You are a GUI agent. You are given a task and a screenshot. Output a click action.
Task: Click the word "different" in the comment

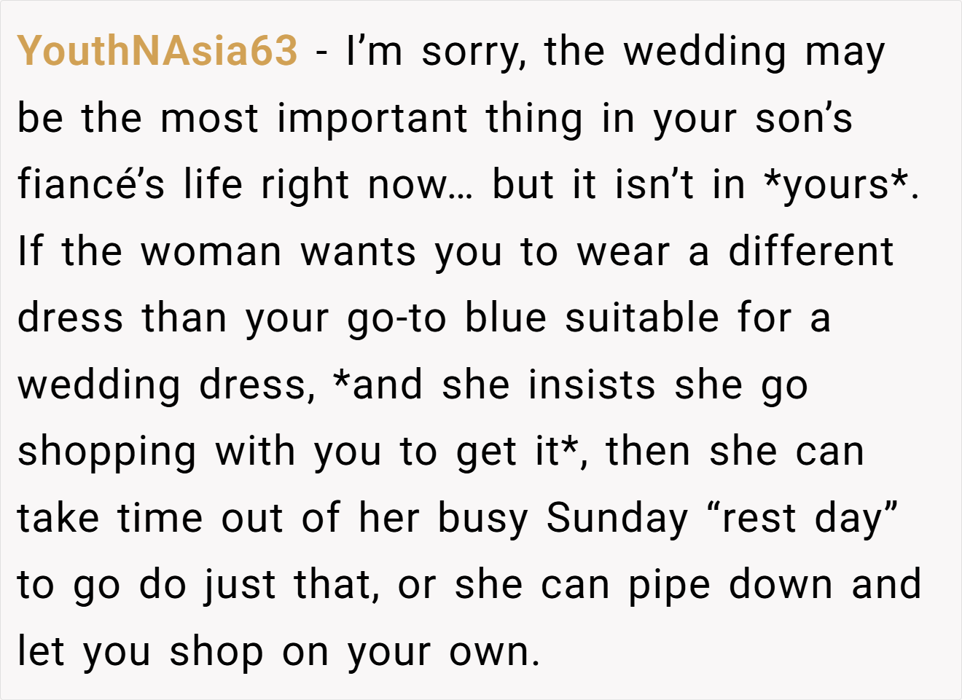click(810, 251)
